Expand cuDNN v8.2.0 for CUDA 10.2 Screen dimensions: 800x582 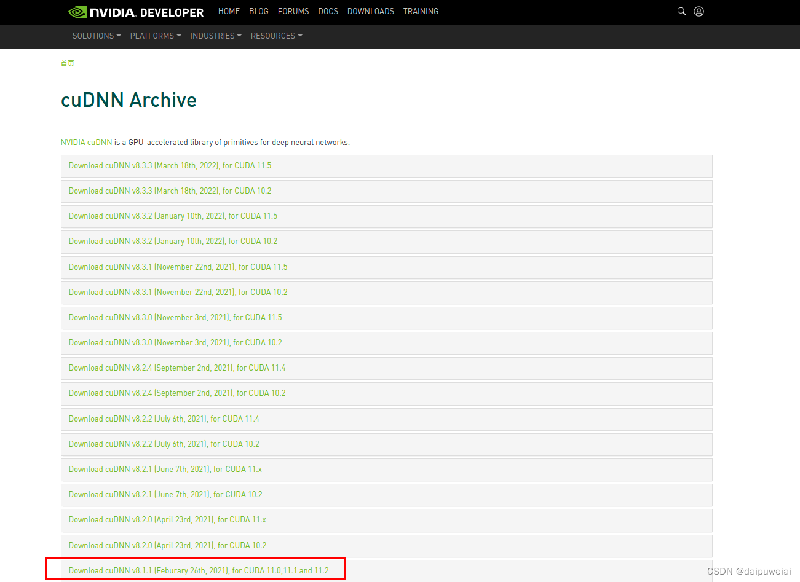(x=387, y=546)
